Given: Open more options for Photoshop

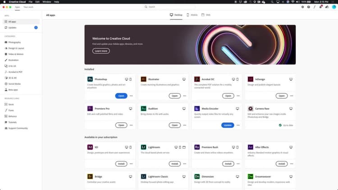Looking at the screenshot, I should coord(131,96).
